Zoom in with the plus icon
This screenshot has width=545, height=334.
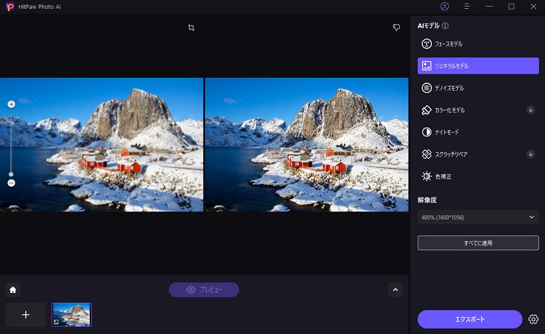tap(11, 104)
